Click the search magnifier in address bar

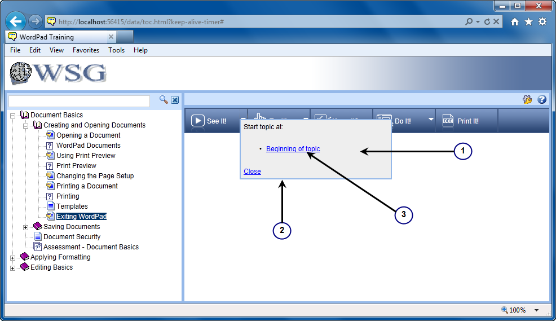click(469, 21)
